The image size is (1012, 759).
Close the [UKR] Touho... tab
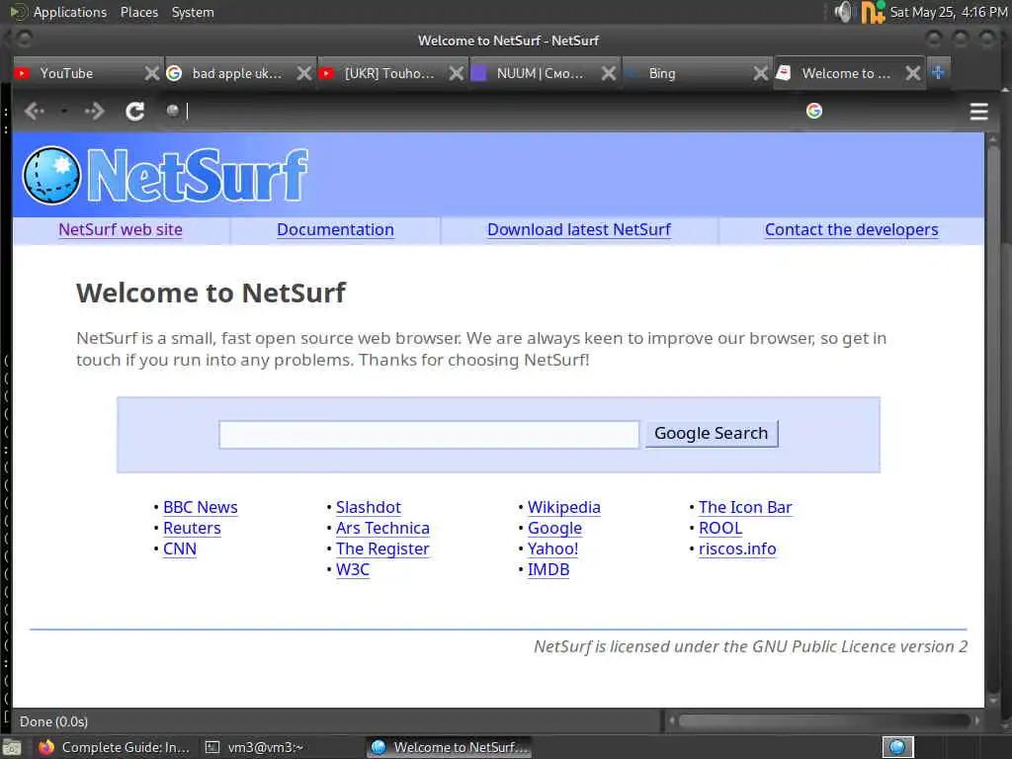click(457, 73)
